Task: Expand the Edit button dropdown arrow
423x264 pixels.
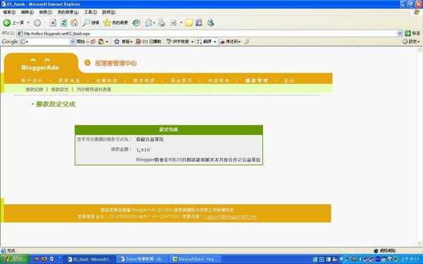Action: [181, 23]
